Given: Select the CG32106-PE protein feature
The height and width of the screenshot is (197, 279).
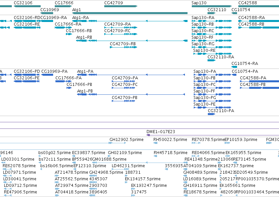Looking at the screenshot, I should 27,81.
